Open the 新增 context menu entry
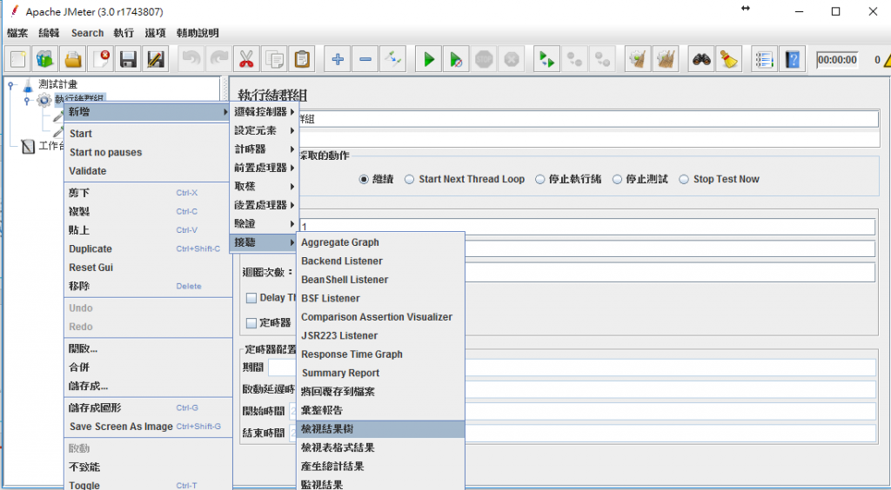Viewport: 891px width, 490px height. pos(148,112)
